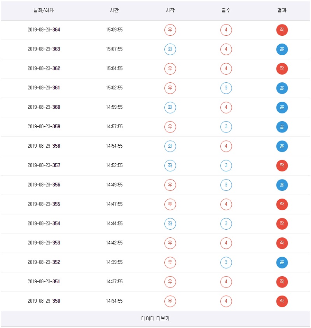The height and width of the screenshot is (328, 311).
Task: Click the blue 좌 start icon in row 354
Action: point(170,223)
